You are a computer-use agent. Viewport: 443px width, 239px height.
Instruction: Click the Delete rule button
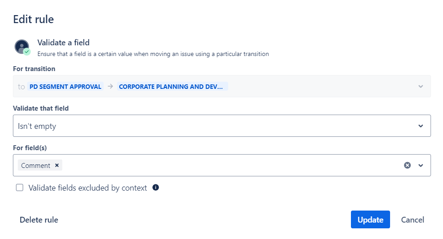(39, 220)
